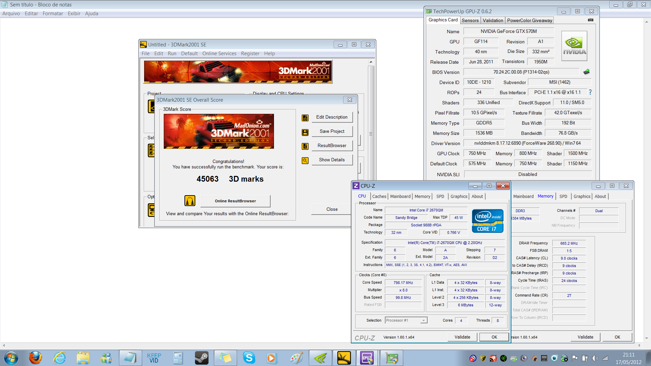Open Windows Explorer folder in taskbar
Viewport: 651px width, 366px height.
pyautogui.click(x=83, y=358)
